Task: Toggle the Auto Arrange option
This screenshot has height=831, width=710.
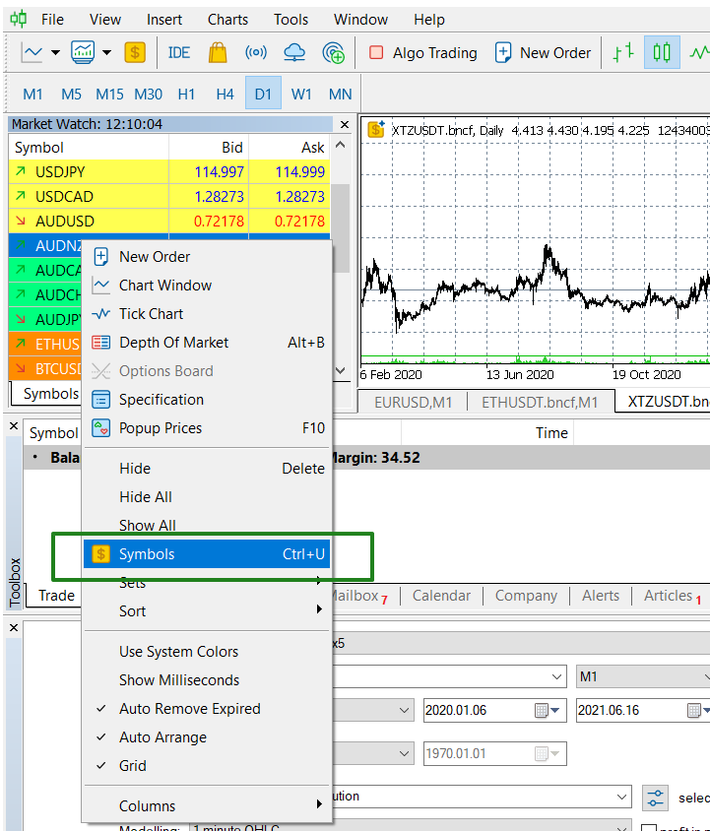Action: point(162,737)
